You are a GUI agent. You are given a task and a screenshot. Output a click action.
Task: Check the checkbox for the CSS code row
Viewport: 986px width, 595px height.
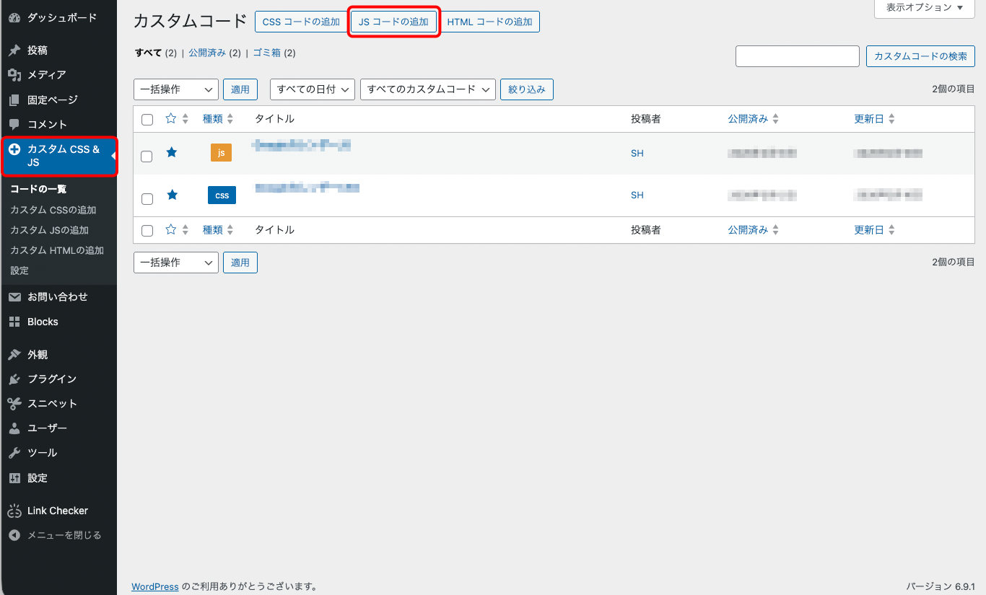tap(147, 199)
